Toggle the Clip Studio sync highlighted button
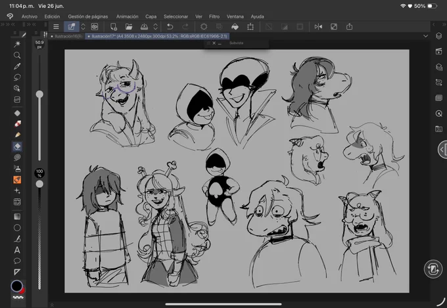This screenshot has height=308, width=447. [x=71, y=27]
